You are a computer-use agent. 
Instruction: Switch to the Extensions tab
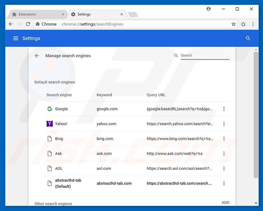click(x=37, y=14)
